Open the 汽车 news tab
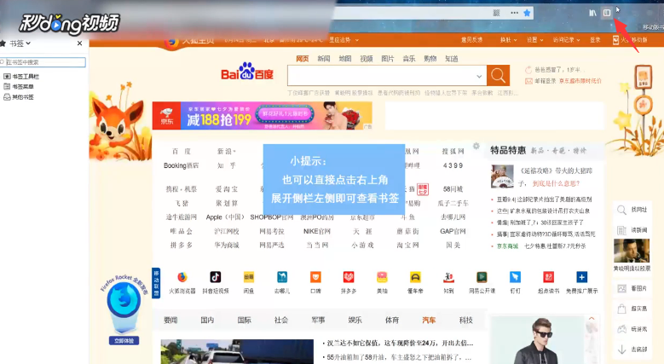 (429, 321)
